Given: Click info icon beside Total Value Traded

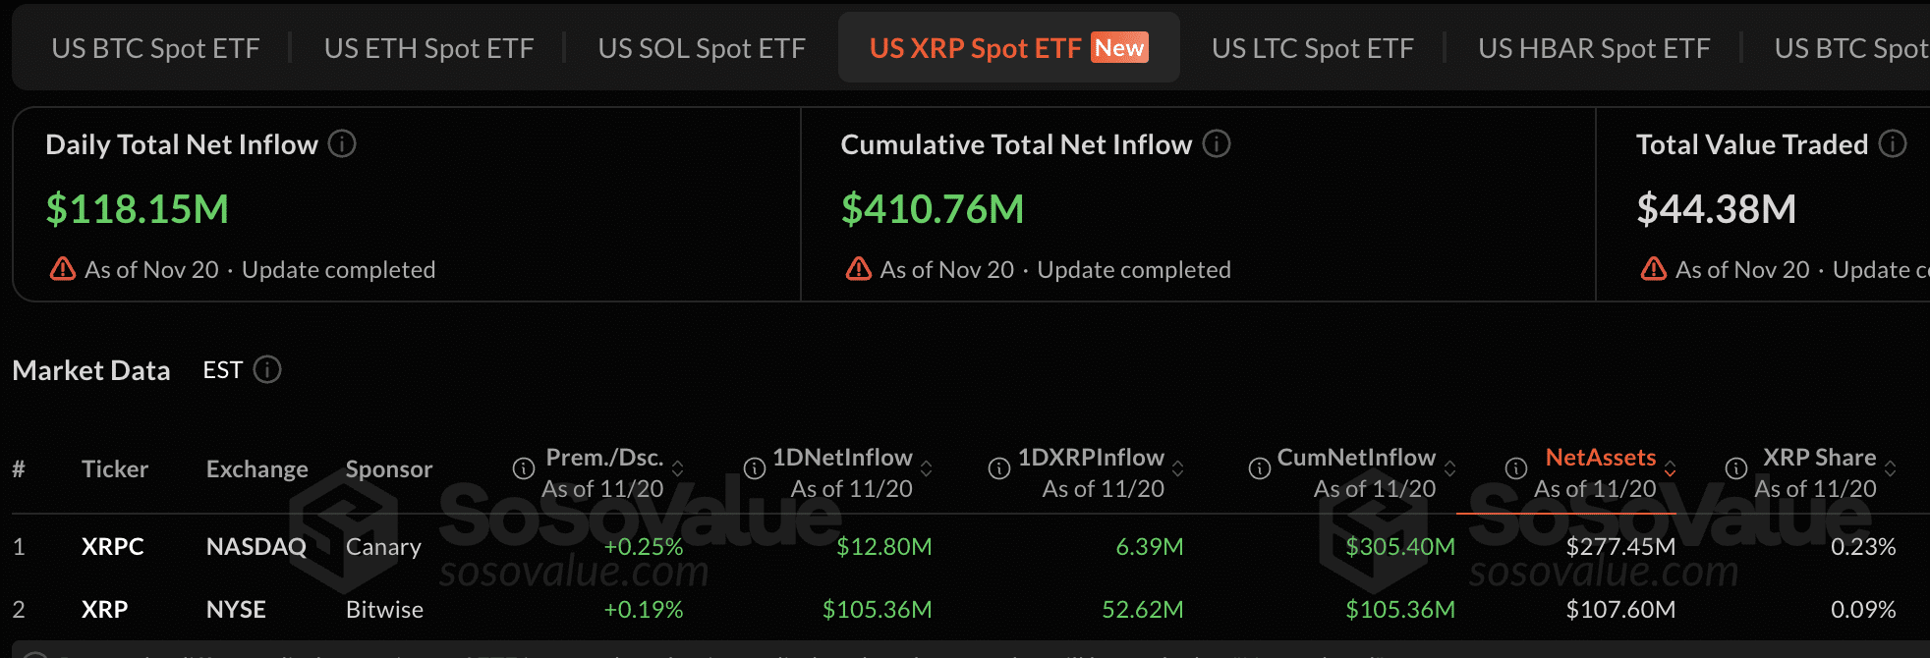Looking at the screenshot, I should [x=1893, y=144].
